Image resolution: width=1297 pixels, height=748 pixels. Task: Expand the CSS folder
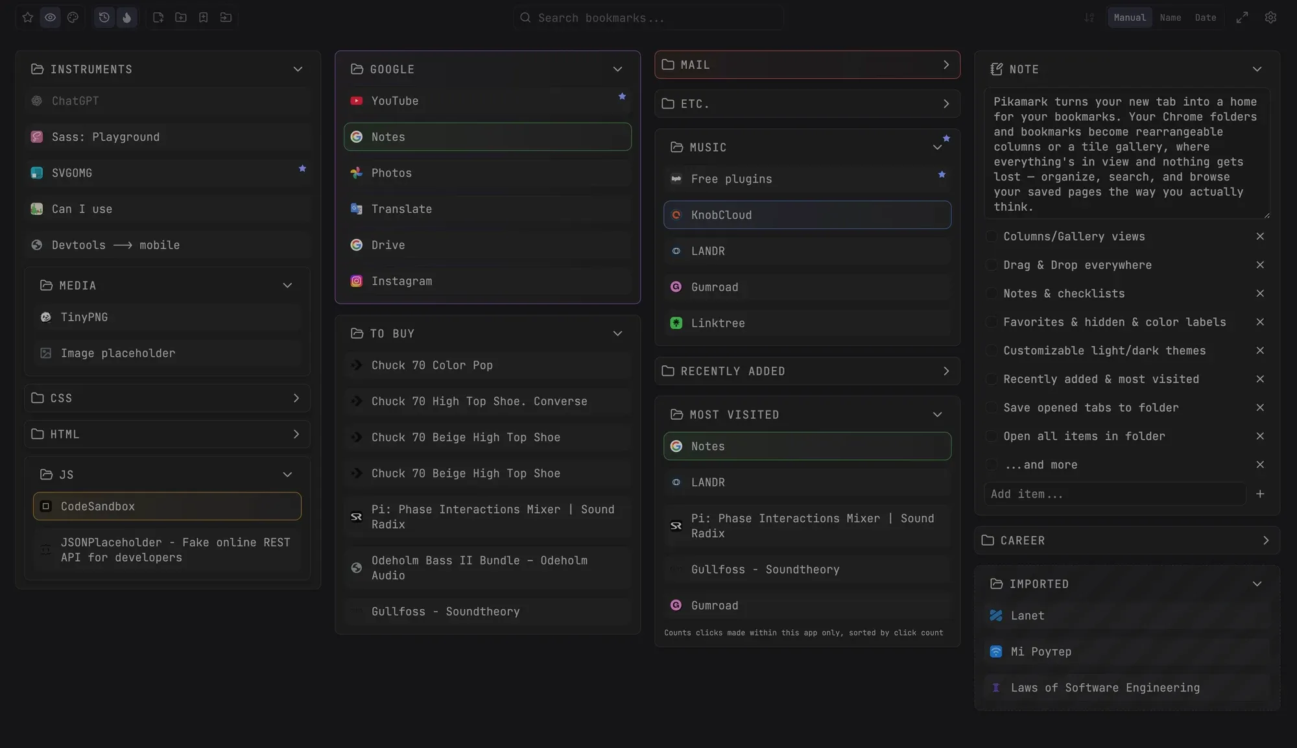(x=167, y=398)
